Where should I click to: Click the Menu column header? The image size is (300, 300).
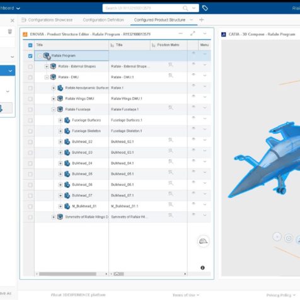pyautogui.click(x=204, y=45)
